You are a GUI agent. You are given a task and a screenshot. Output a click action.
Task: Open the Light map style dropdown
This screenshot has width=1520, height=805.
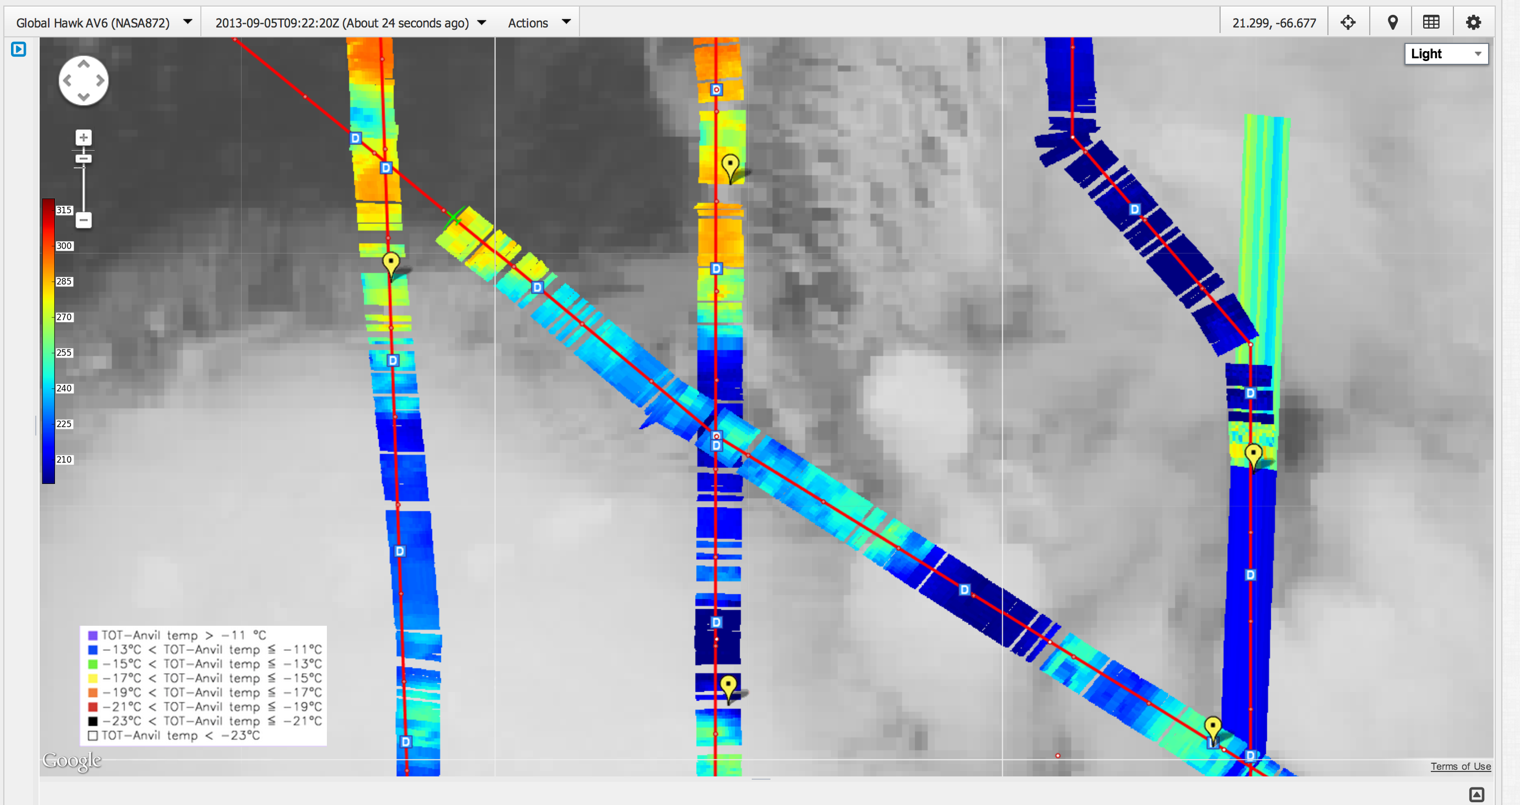[1446, 54]
